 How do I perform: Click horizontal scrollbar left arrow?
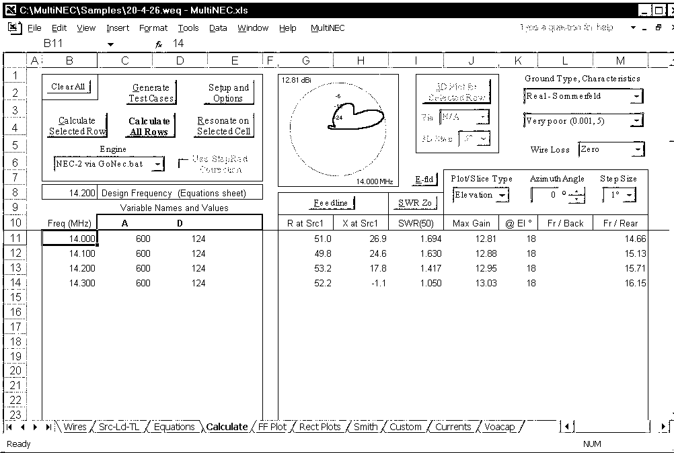[x=568, y=426]
